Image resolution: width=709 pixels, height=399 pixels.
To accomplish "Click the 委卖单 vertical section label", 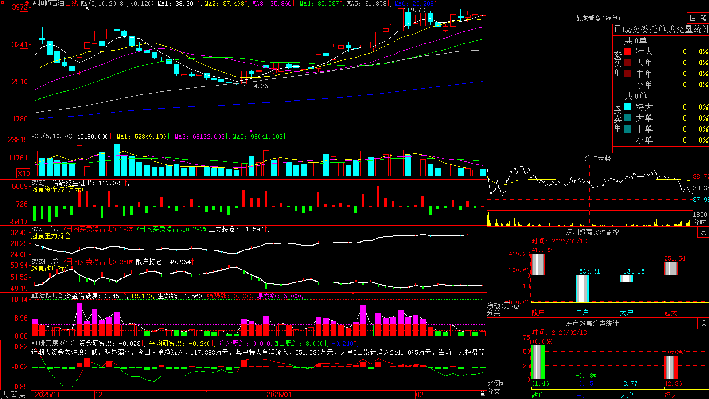I will click(x=618, y=118).
